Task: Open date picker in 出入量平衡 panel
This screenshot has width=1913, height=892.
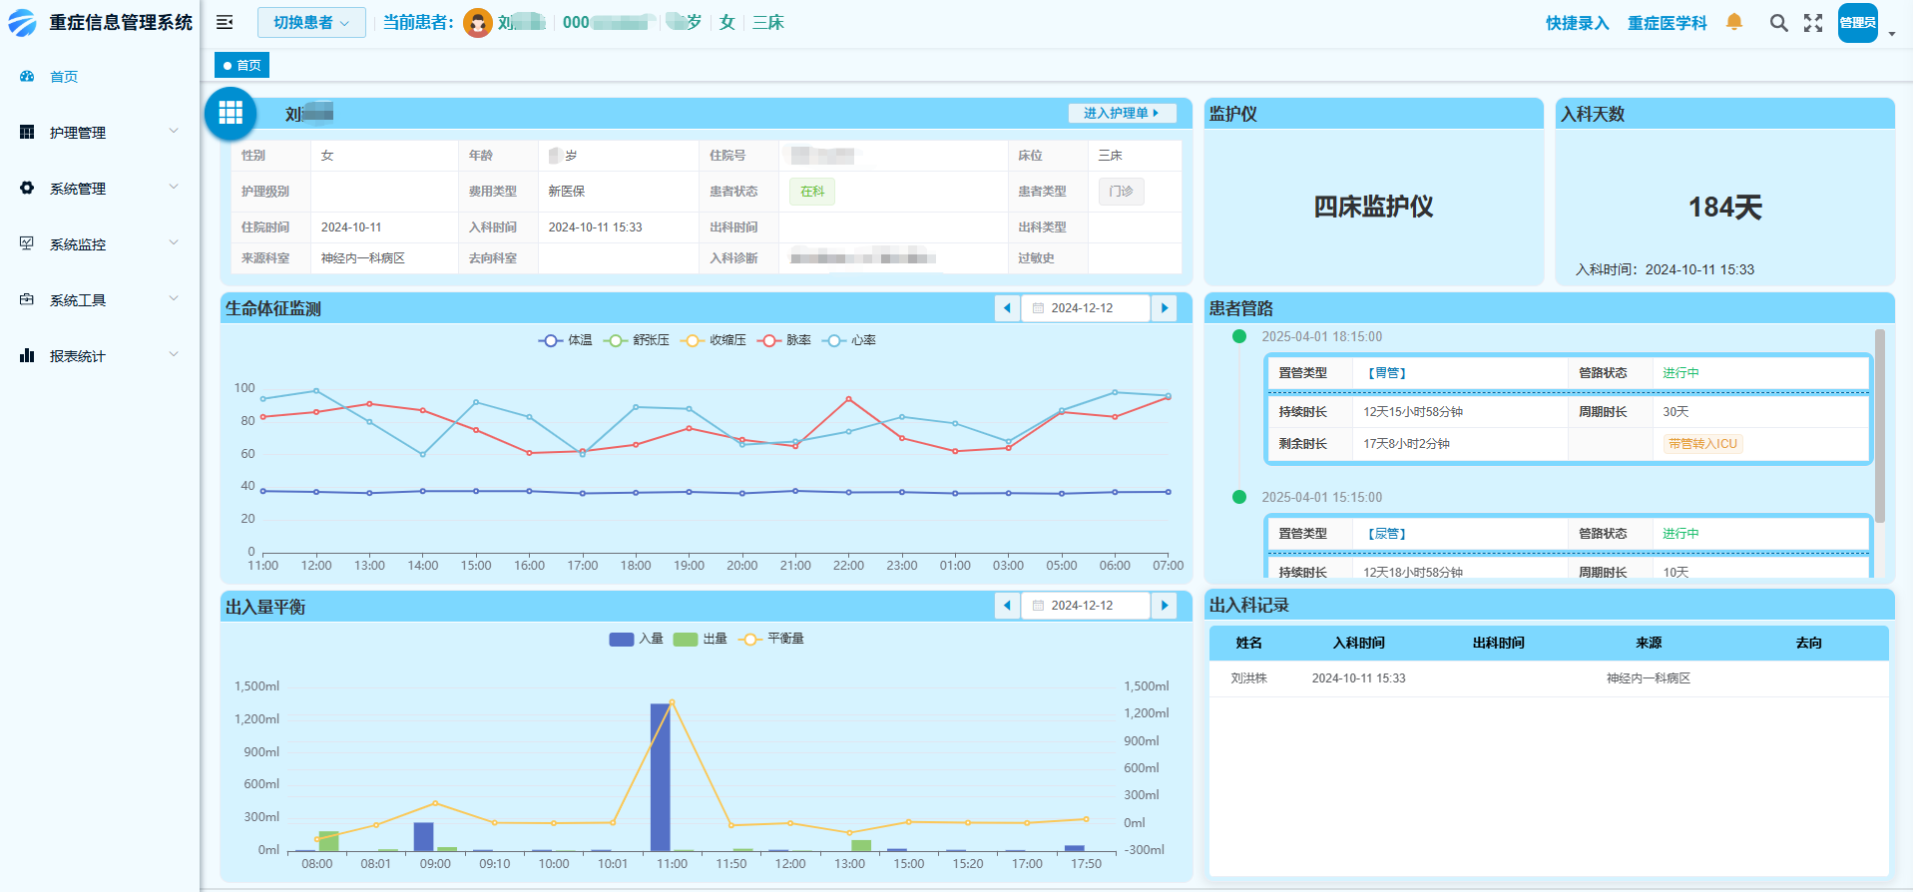Action: [1086, 606]
